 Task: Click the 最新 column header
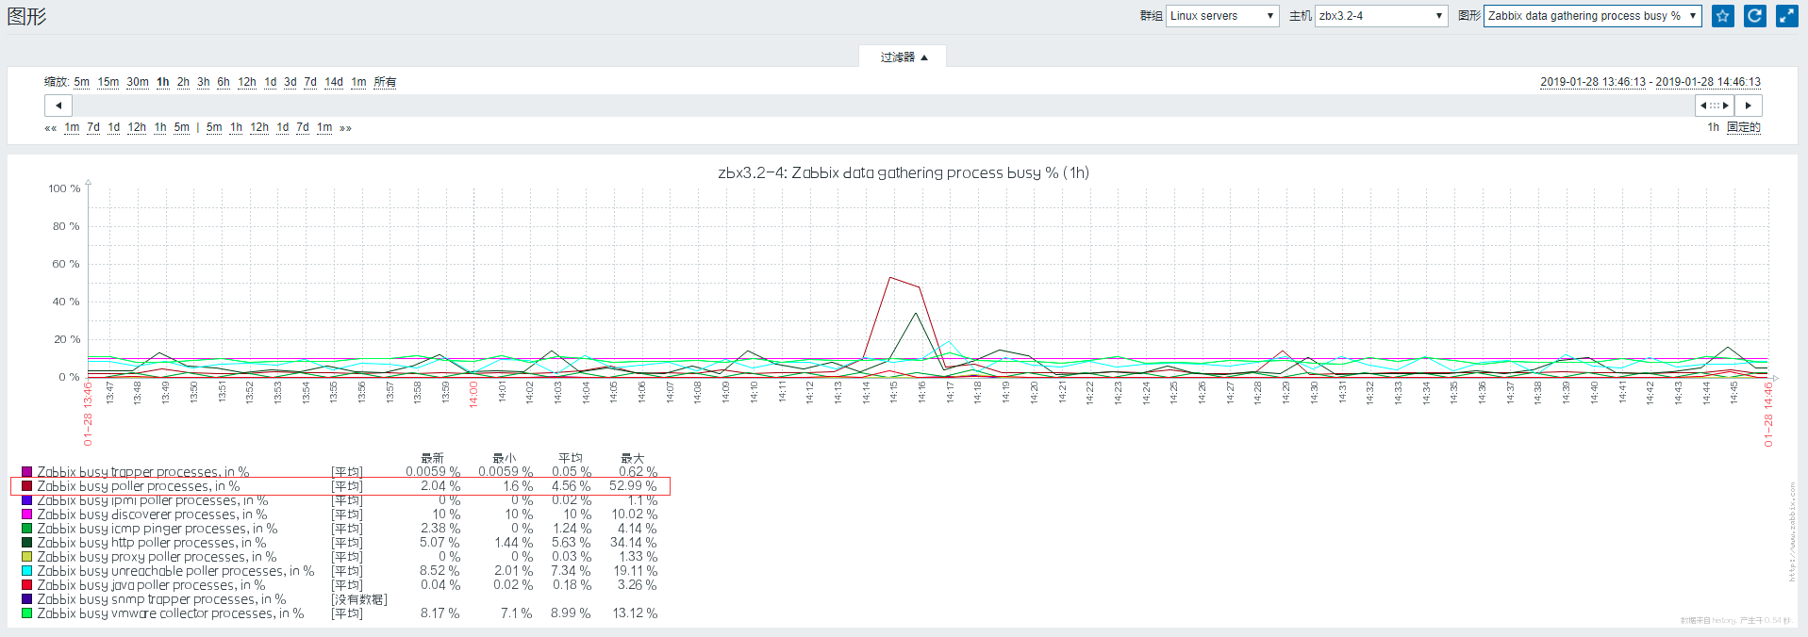[433, 459]
